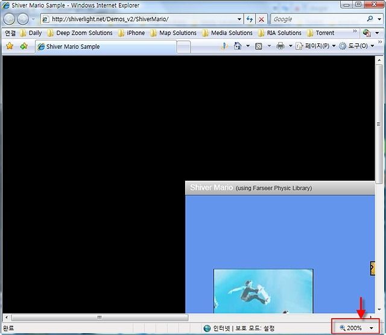Open the Media Solutions folder
The image size is (386, 335).
227,33
